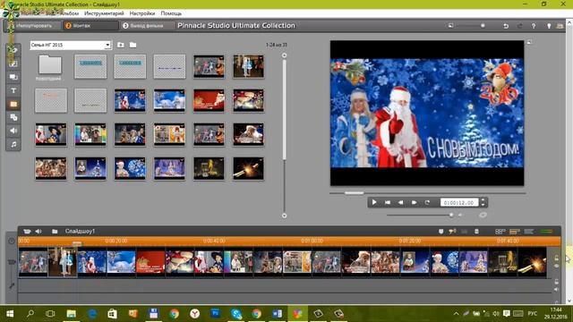Viewport: 573px width, 322px height.
Task: Switch to Text list view icon
Action: pos(529,232)
